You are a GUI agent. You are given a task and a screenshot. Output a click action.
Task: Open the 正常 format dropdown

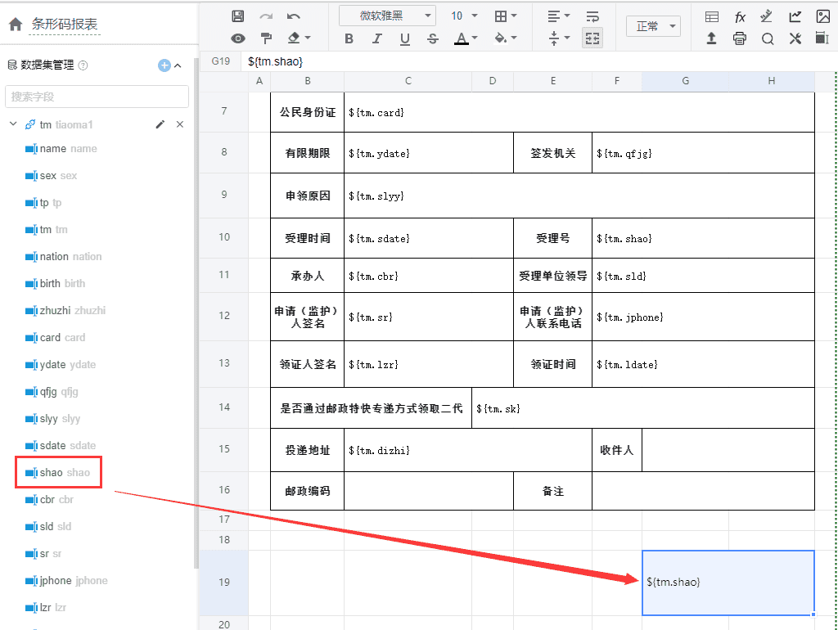click(x=653, y=26)
